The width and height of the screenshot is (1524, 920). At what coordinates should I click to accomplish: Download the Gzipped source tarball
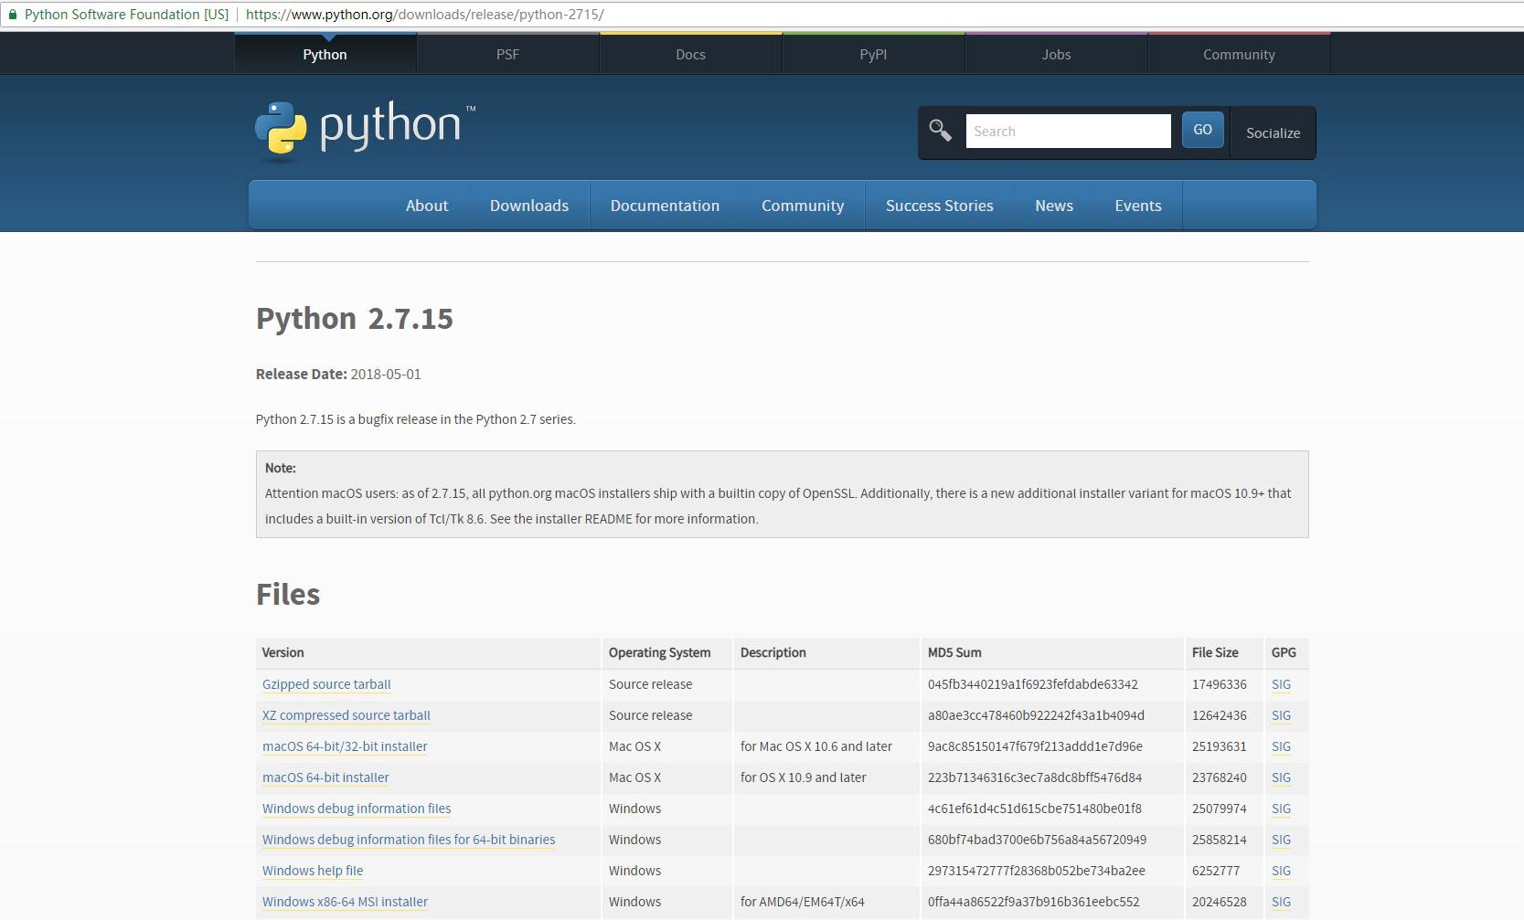(326, 684)
